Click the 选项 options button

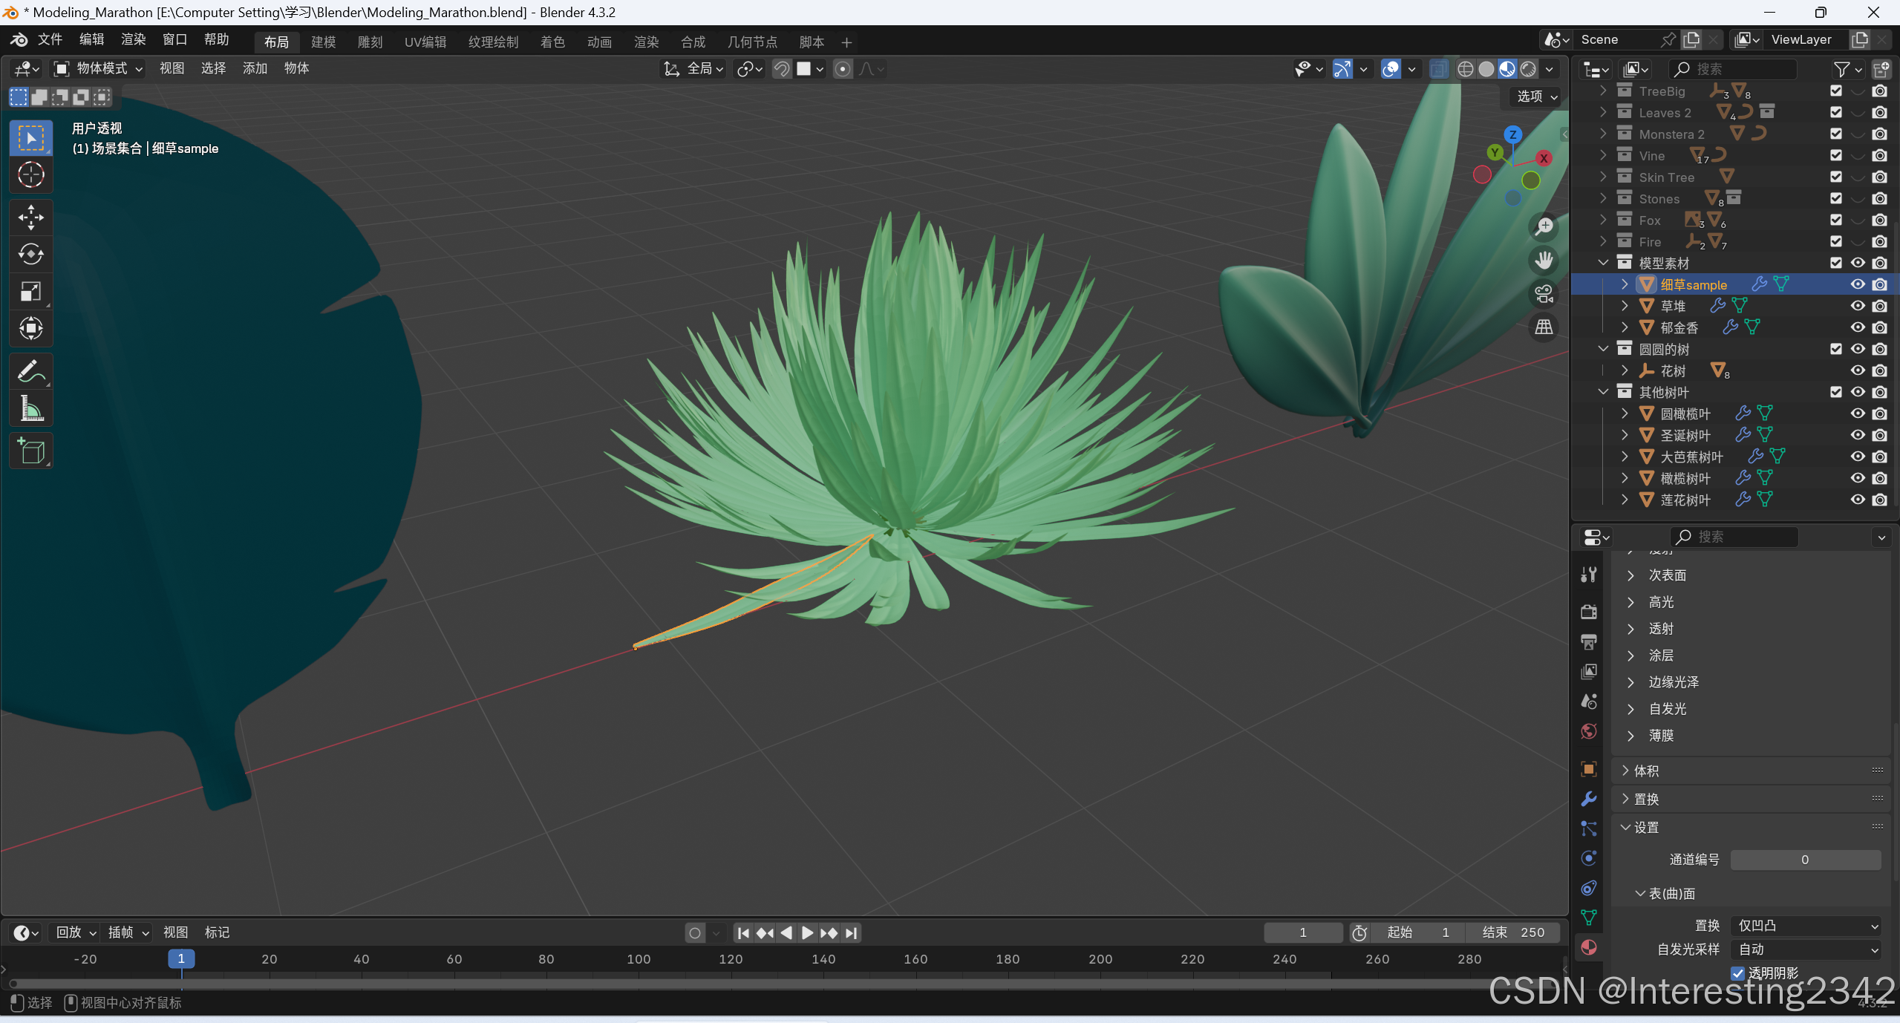1536,97
